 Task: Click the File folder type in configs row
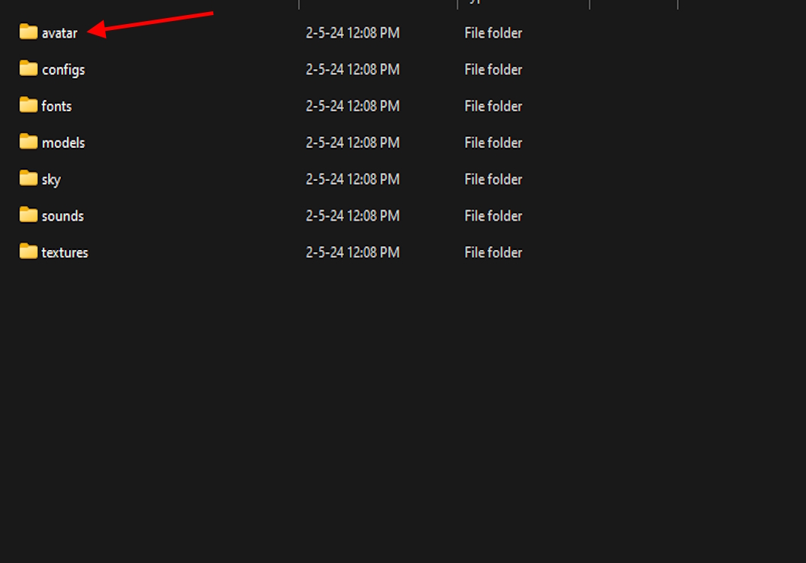pyautogui.click(x=493, y=70)
